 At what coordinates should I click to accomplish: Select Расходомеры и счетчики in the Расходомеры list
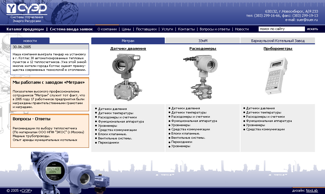pos(190,117)
